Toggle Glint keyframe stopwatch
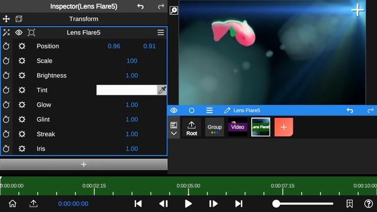 click(x=6, y=120)
